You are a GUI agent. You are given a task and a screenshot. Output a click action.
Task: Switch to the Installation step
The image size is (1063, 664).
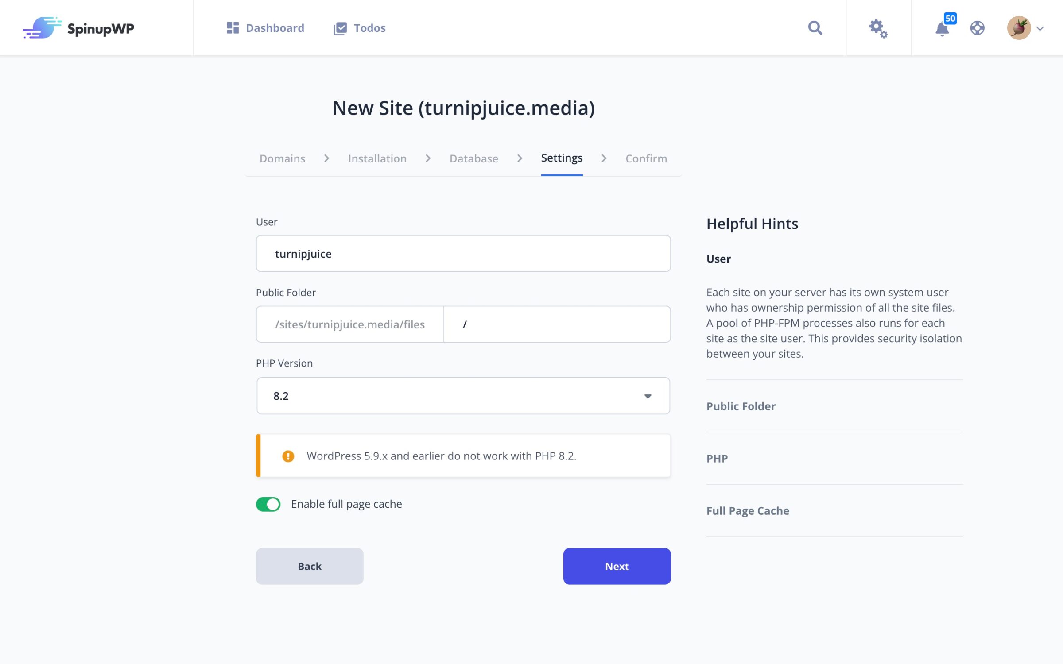(x=377, y=158)
